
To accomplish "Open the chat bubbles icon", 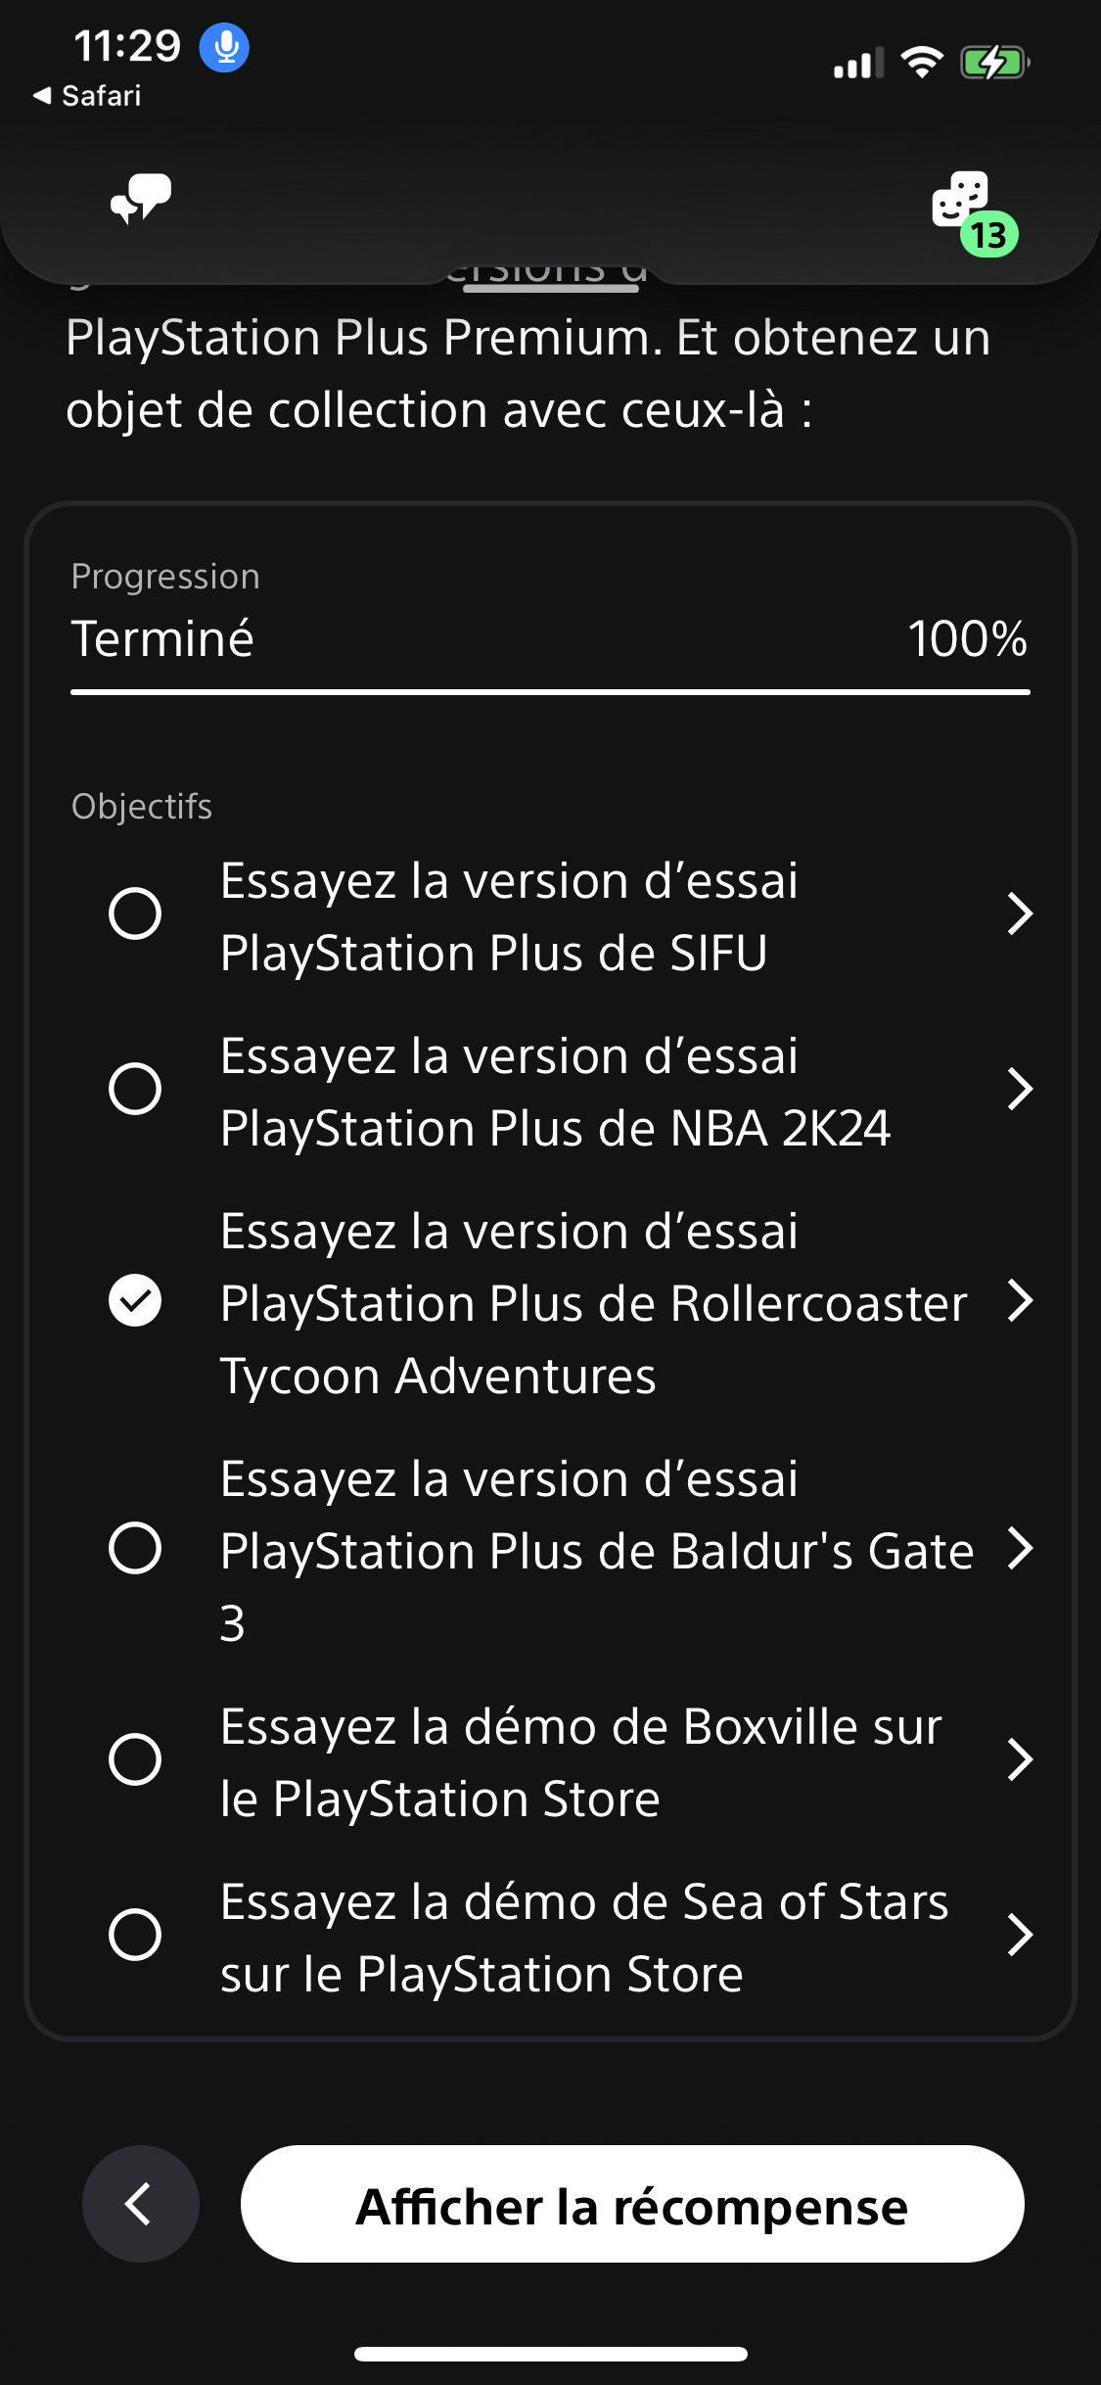I will [x=141, y=198].
